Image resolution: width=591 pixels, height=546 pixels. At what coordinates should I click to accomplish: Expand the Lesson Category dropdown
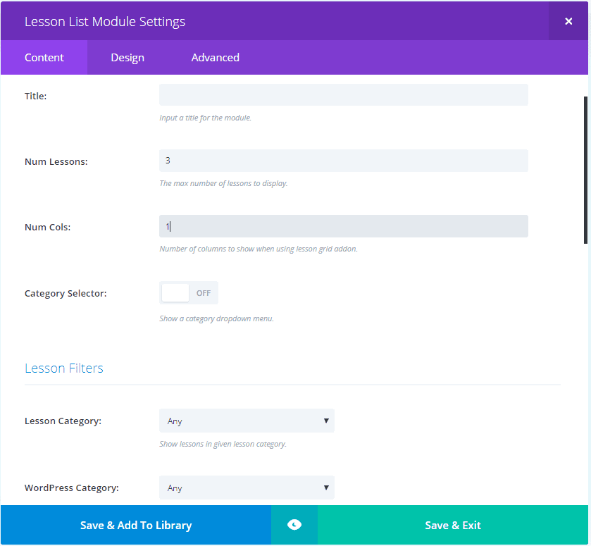(x=247, y=421)
